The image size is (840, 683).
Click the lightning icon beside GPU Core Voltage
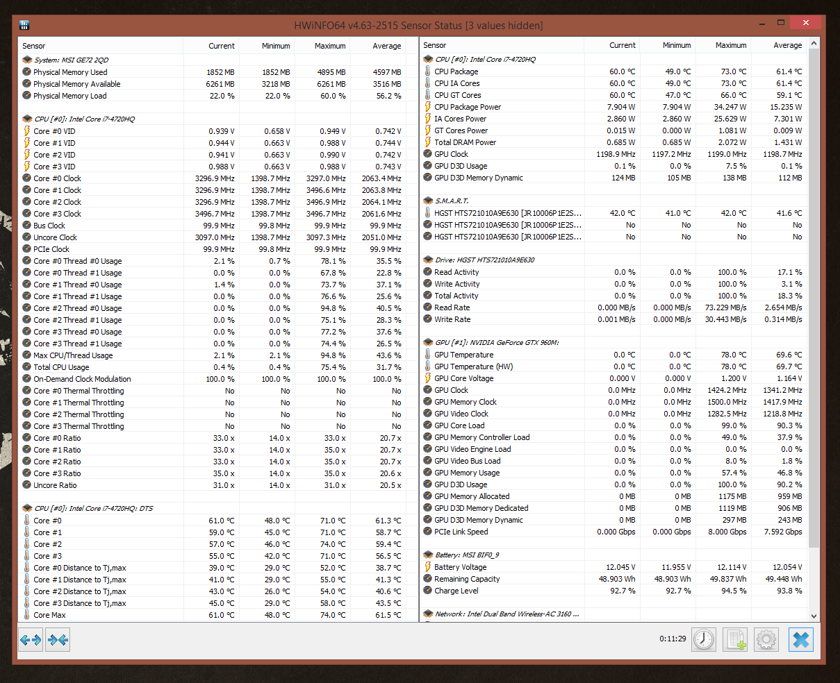pyautogui.click(x=427, y=378)
